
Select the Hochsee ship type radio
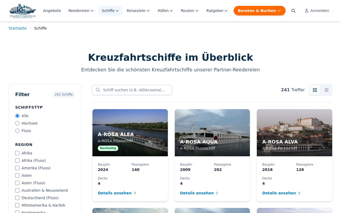pos(17,123)
